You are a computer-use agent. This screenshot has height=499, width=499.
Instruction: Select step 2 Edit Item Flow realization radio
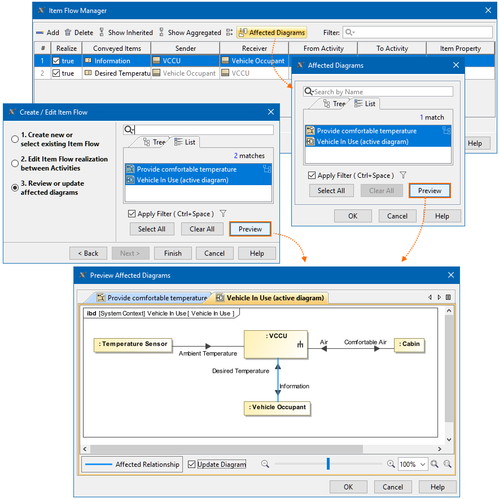15,163
